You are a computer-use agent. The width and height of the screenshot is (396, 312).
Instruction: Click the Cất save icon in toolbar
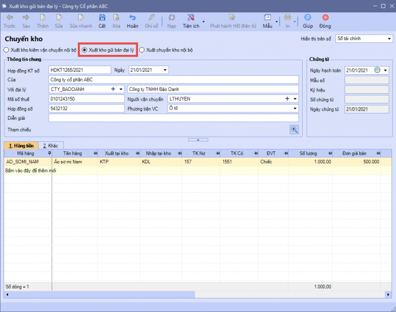coord(102,18)
